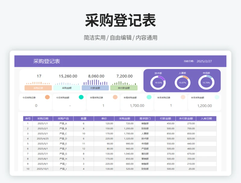
Task: Select the 7,200.00 unpaid amount total
Action: 124,76
